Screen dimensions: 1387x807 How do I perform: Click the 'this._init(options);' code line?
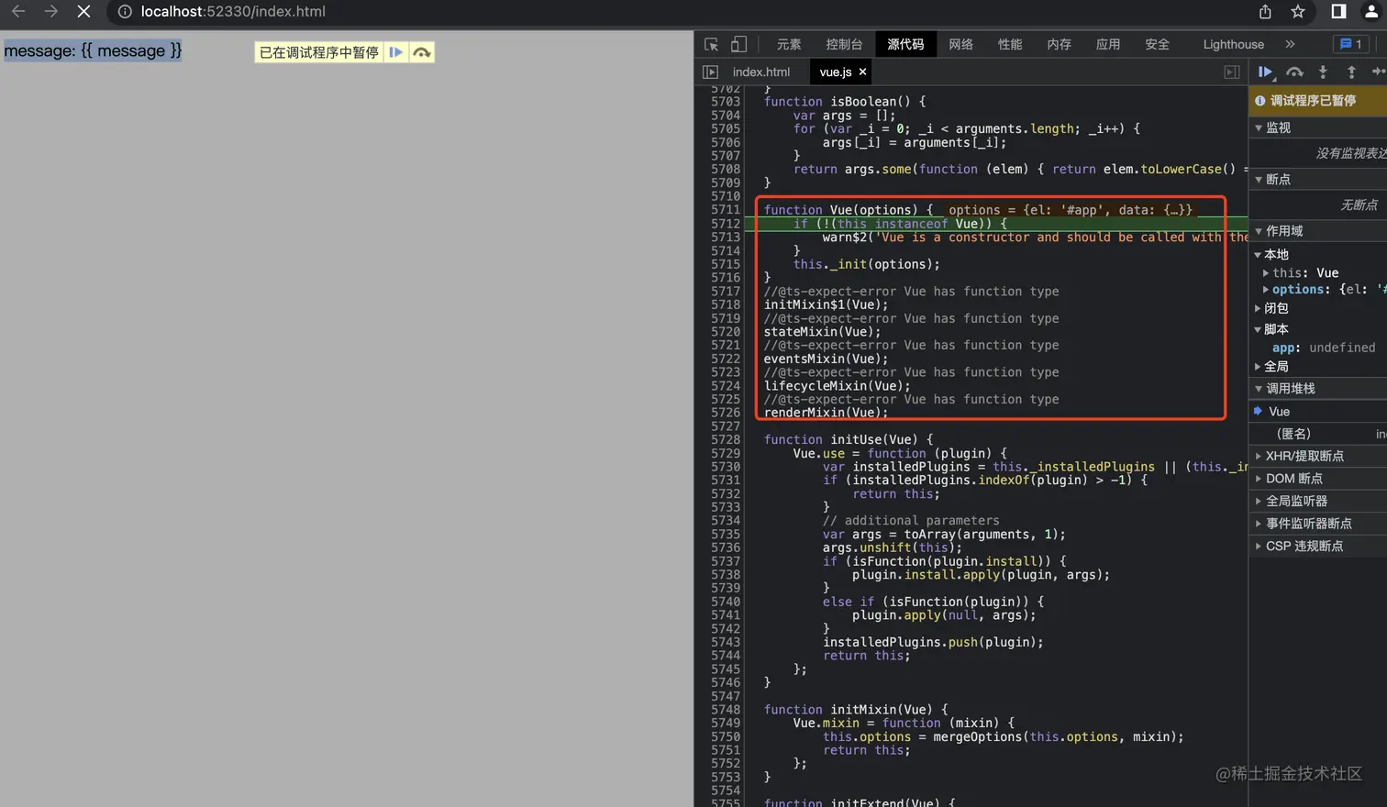tap(867, 264)
